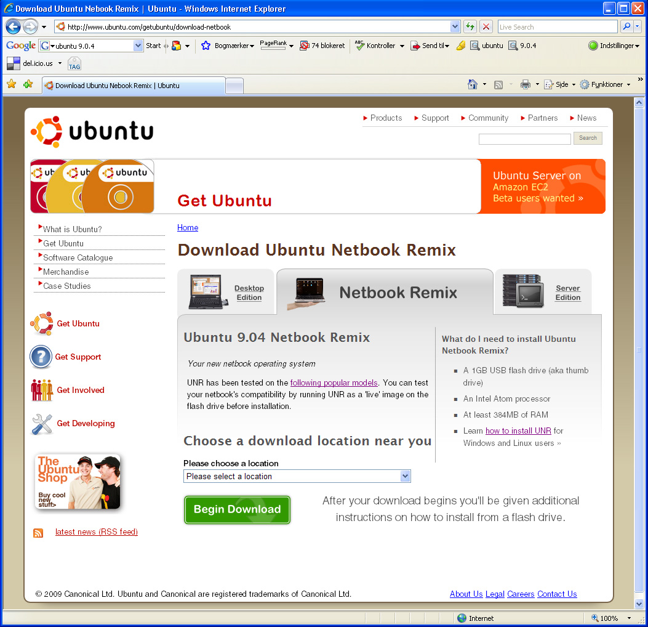The width and height of the screenshot is (648, 627).
Task: Expand the zoom level 100% dropdown
Action: click(630, 618)
